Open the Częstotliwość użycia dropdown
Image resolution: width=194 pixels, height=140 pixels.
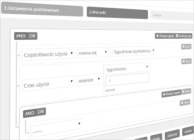[x=48, y=54]
